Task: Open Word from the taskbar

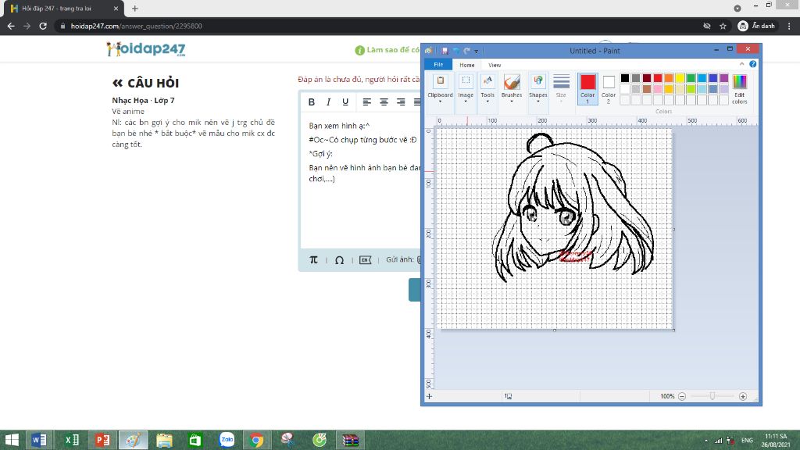Action: click(39, 440)
